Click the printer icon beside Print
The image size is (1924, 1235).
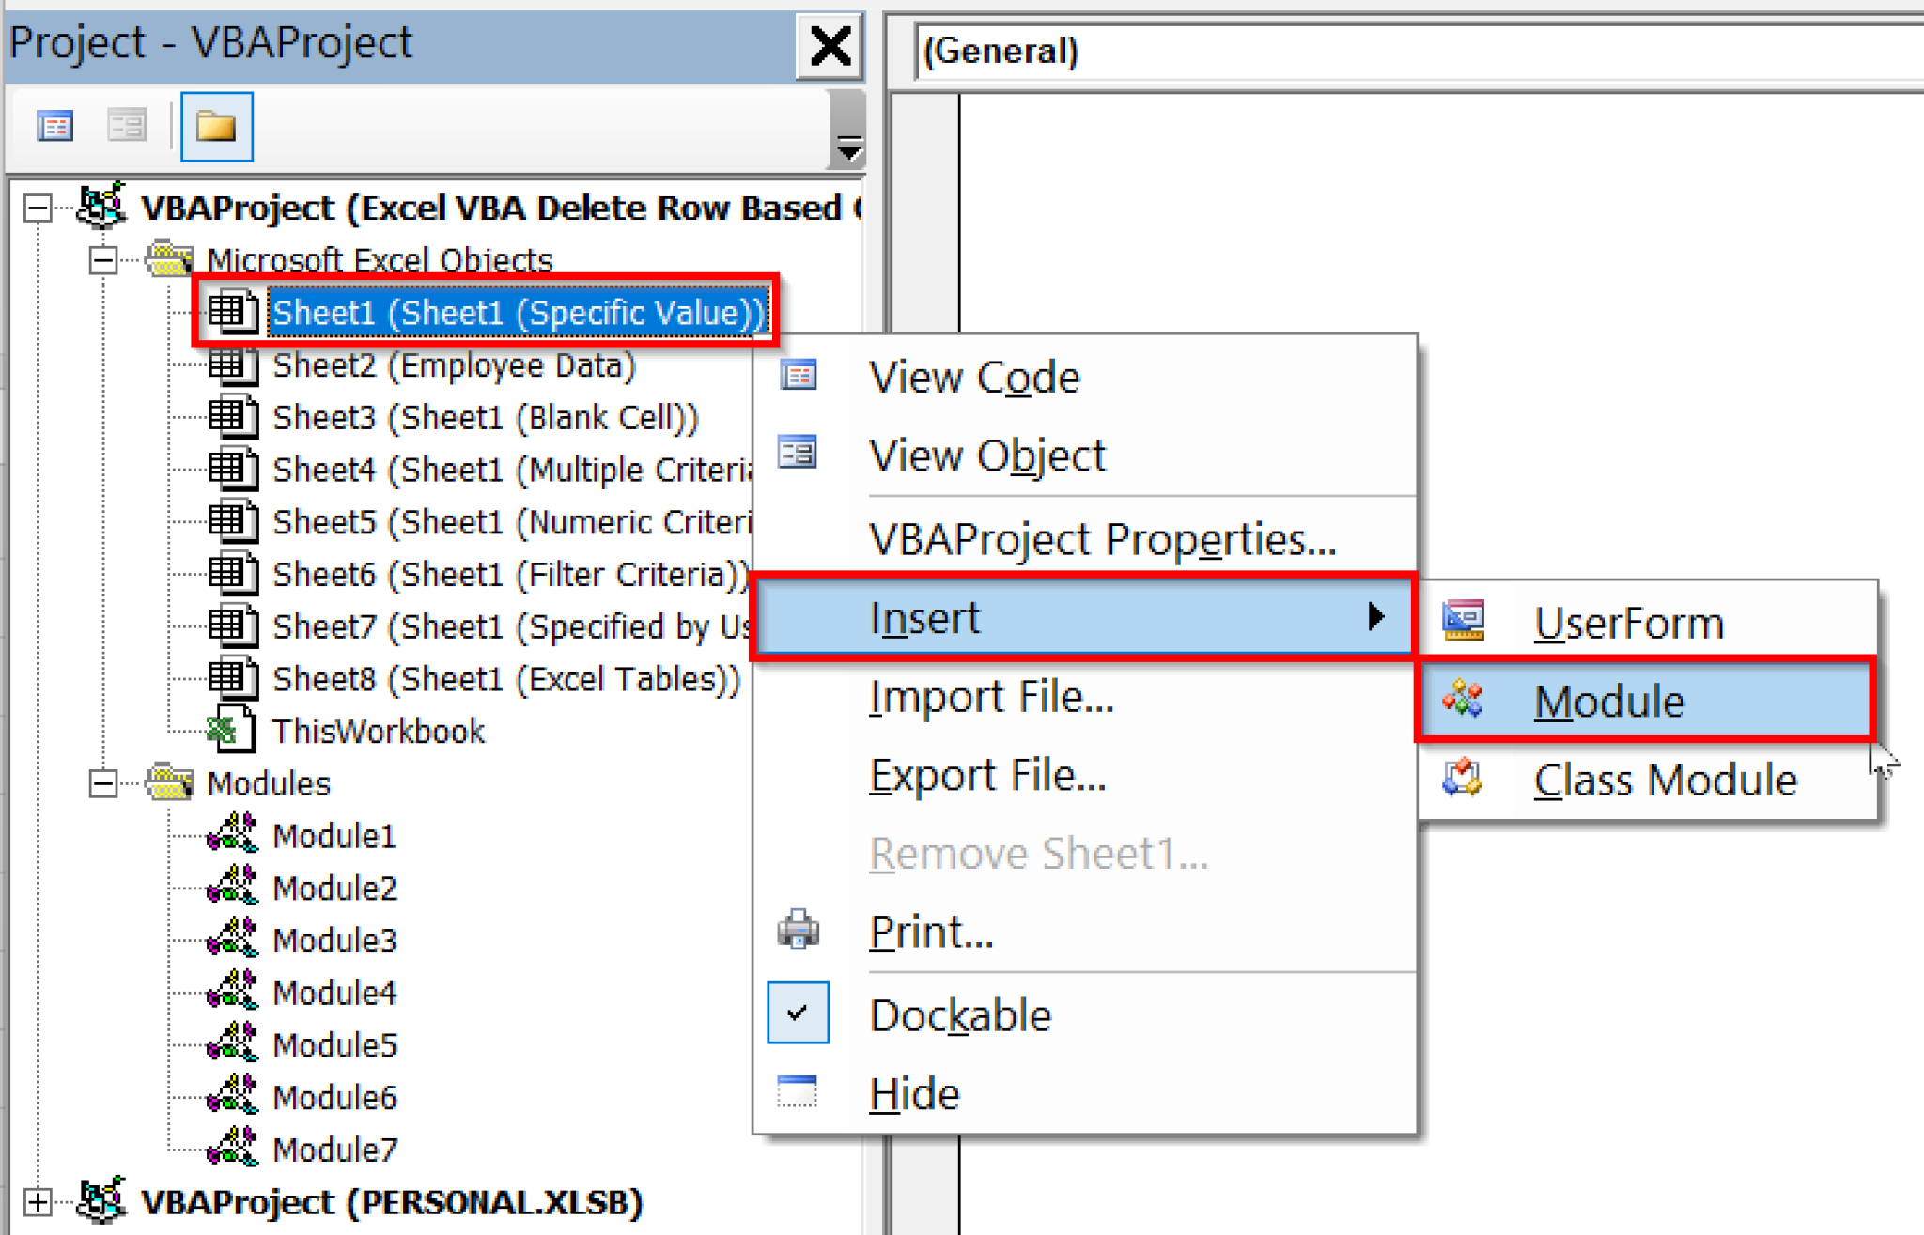[797, 930]
